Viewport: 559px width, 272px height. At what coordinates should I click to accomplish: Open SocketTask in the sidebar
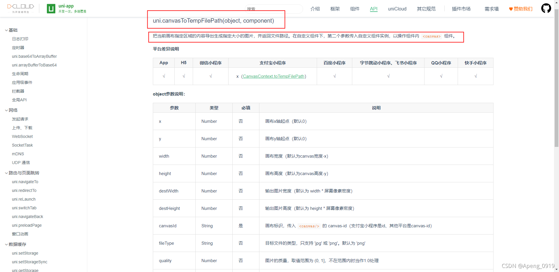point(22,145)
